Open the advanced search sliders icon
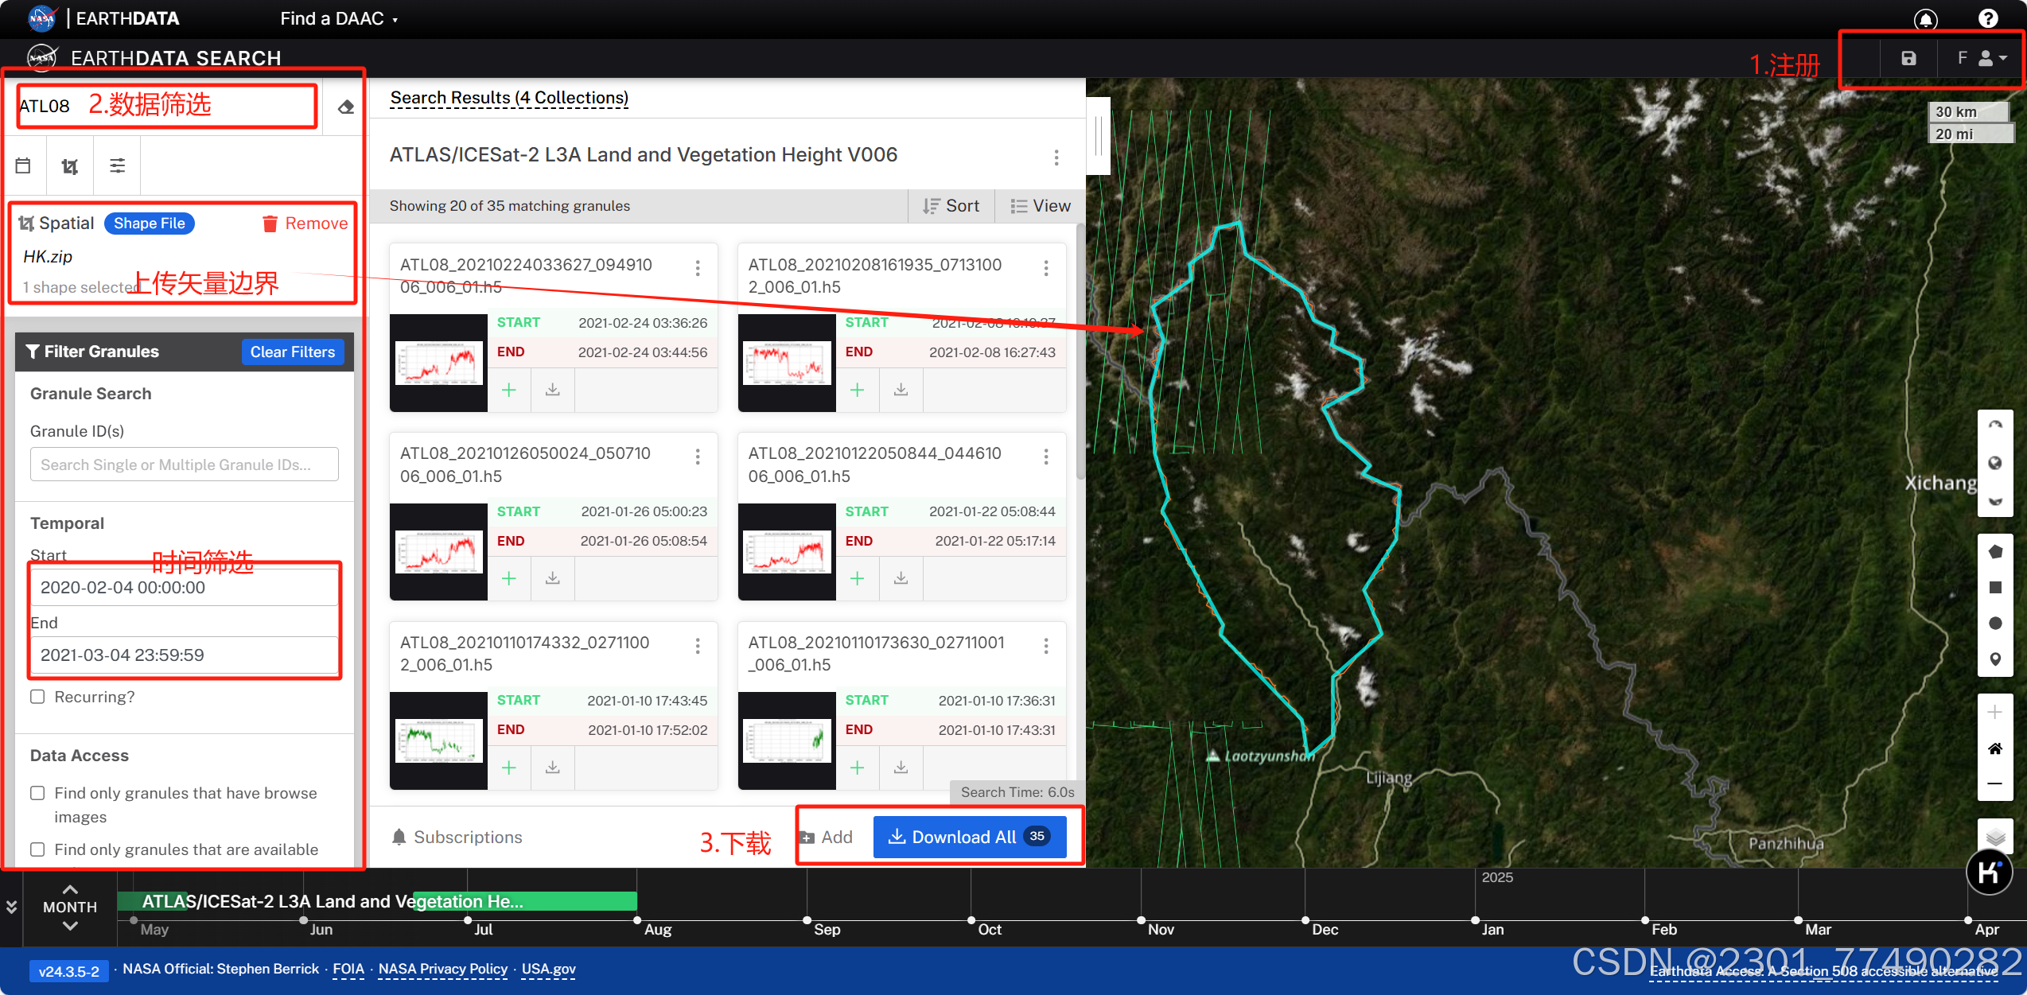Viewport: 2027px width, 995px height. (117, 165)
